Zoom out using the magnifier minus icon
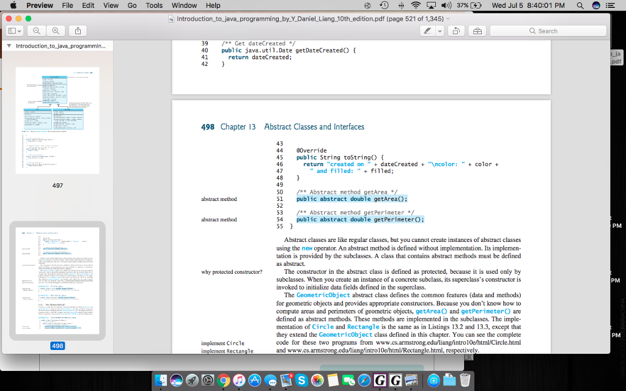The width and height of the screenshot is (626, 391). pos(37,31)
